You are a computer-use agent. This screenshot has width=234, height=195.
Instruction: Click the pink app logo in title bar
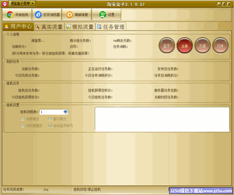click(5, 4)
